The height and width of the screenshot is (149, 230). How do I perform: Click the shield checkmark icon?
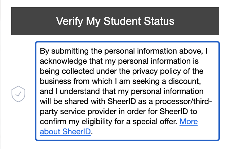18,94
